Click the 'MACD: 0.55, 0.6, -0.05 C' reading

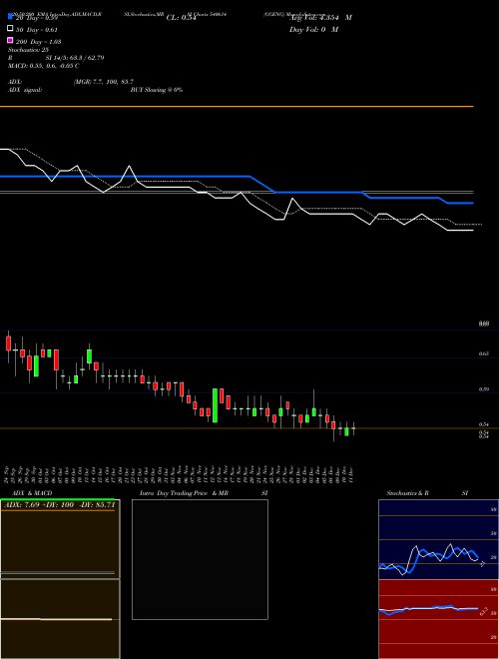coord(44,66)
